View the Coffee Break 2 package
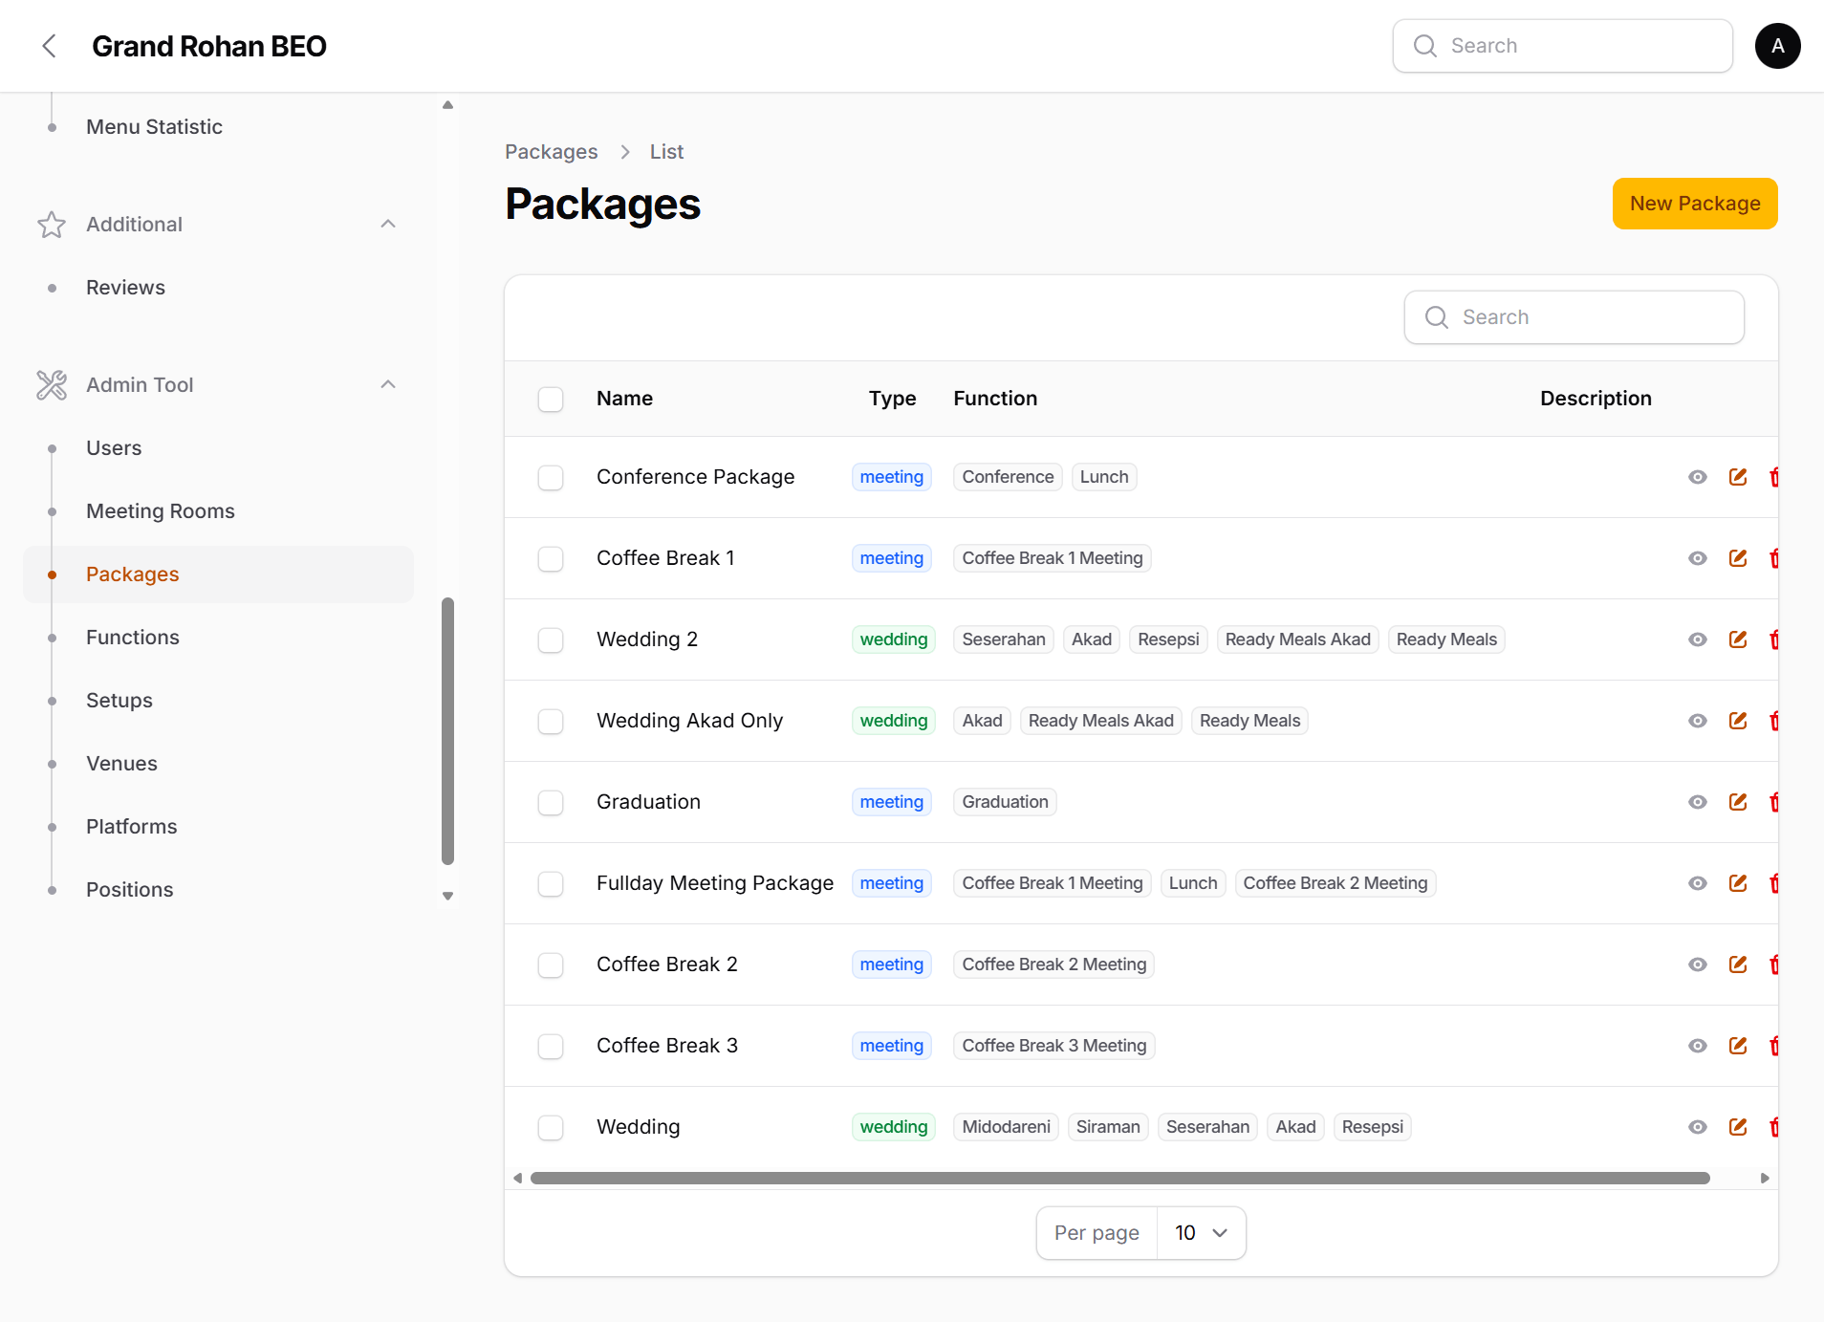 click(1697, 964)
